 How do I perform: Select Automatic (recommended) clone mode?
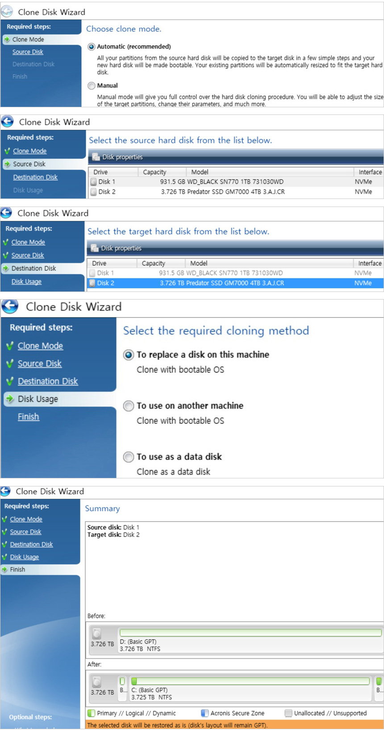point(92,46)
